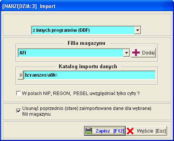The image size is (174, 141).
Task: Select the 'z innych programów (DBF)' combo box
Action: click(86, 30)
